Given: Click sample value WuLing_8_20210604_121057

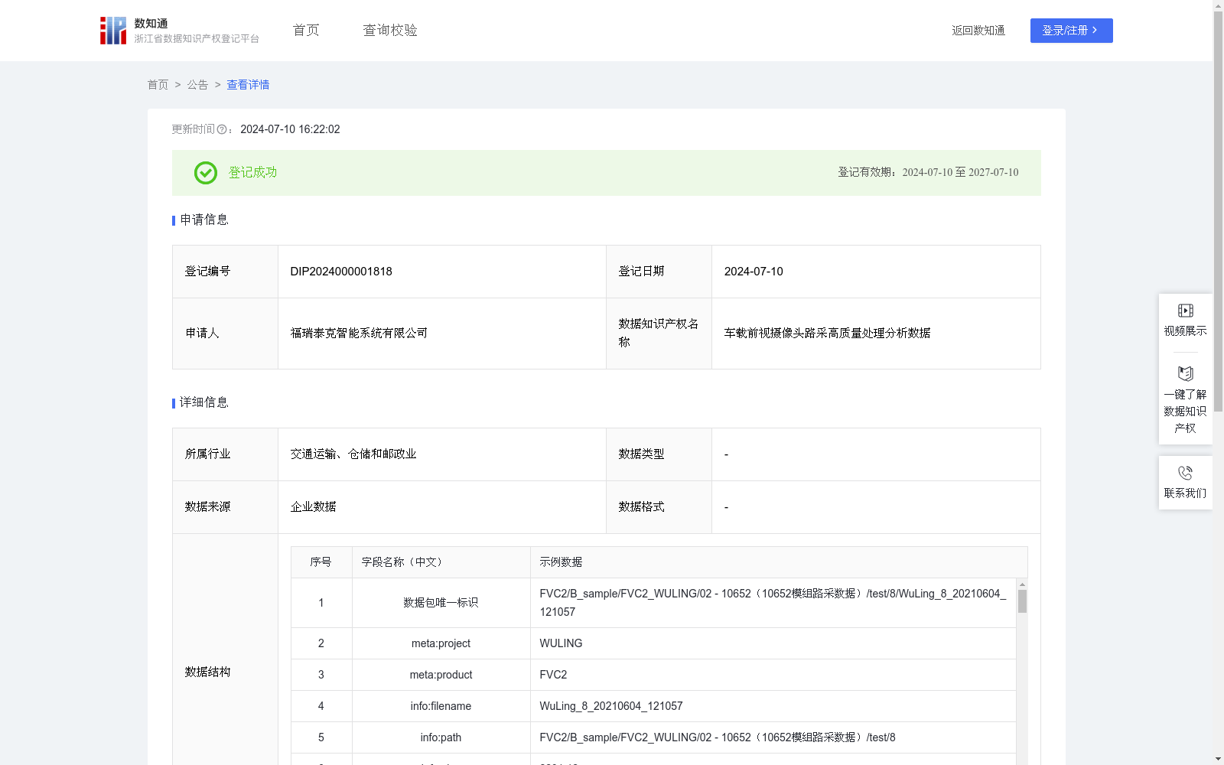Looking at the screenshot, I should coord(611,706).
